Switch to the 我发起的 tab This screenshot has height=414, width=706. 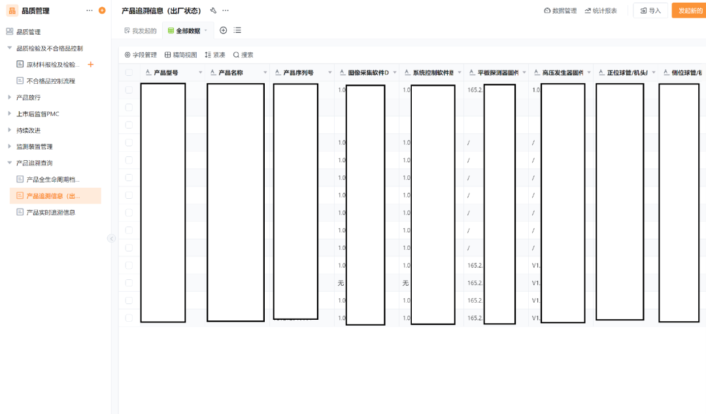[x=141, y=31]
